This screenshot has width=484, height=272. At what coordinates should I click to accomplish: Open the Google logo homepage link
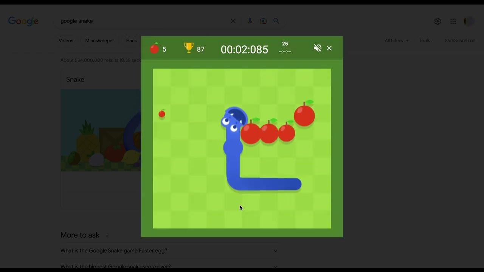23,21
